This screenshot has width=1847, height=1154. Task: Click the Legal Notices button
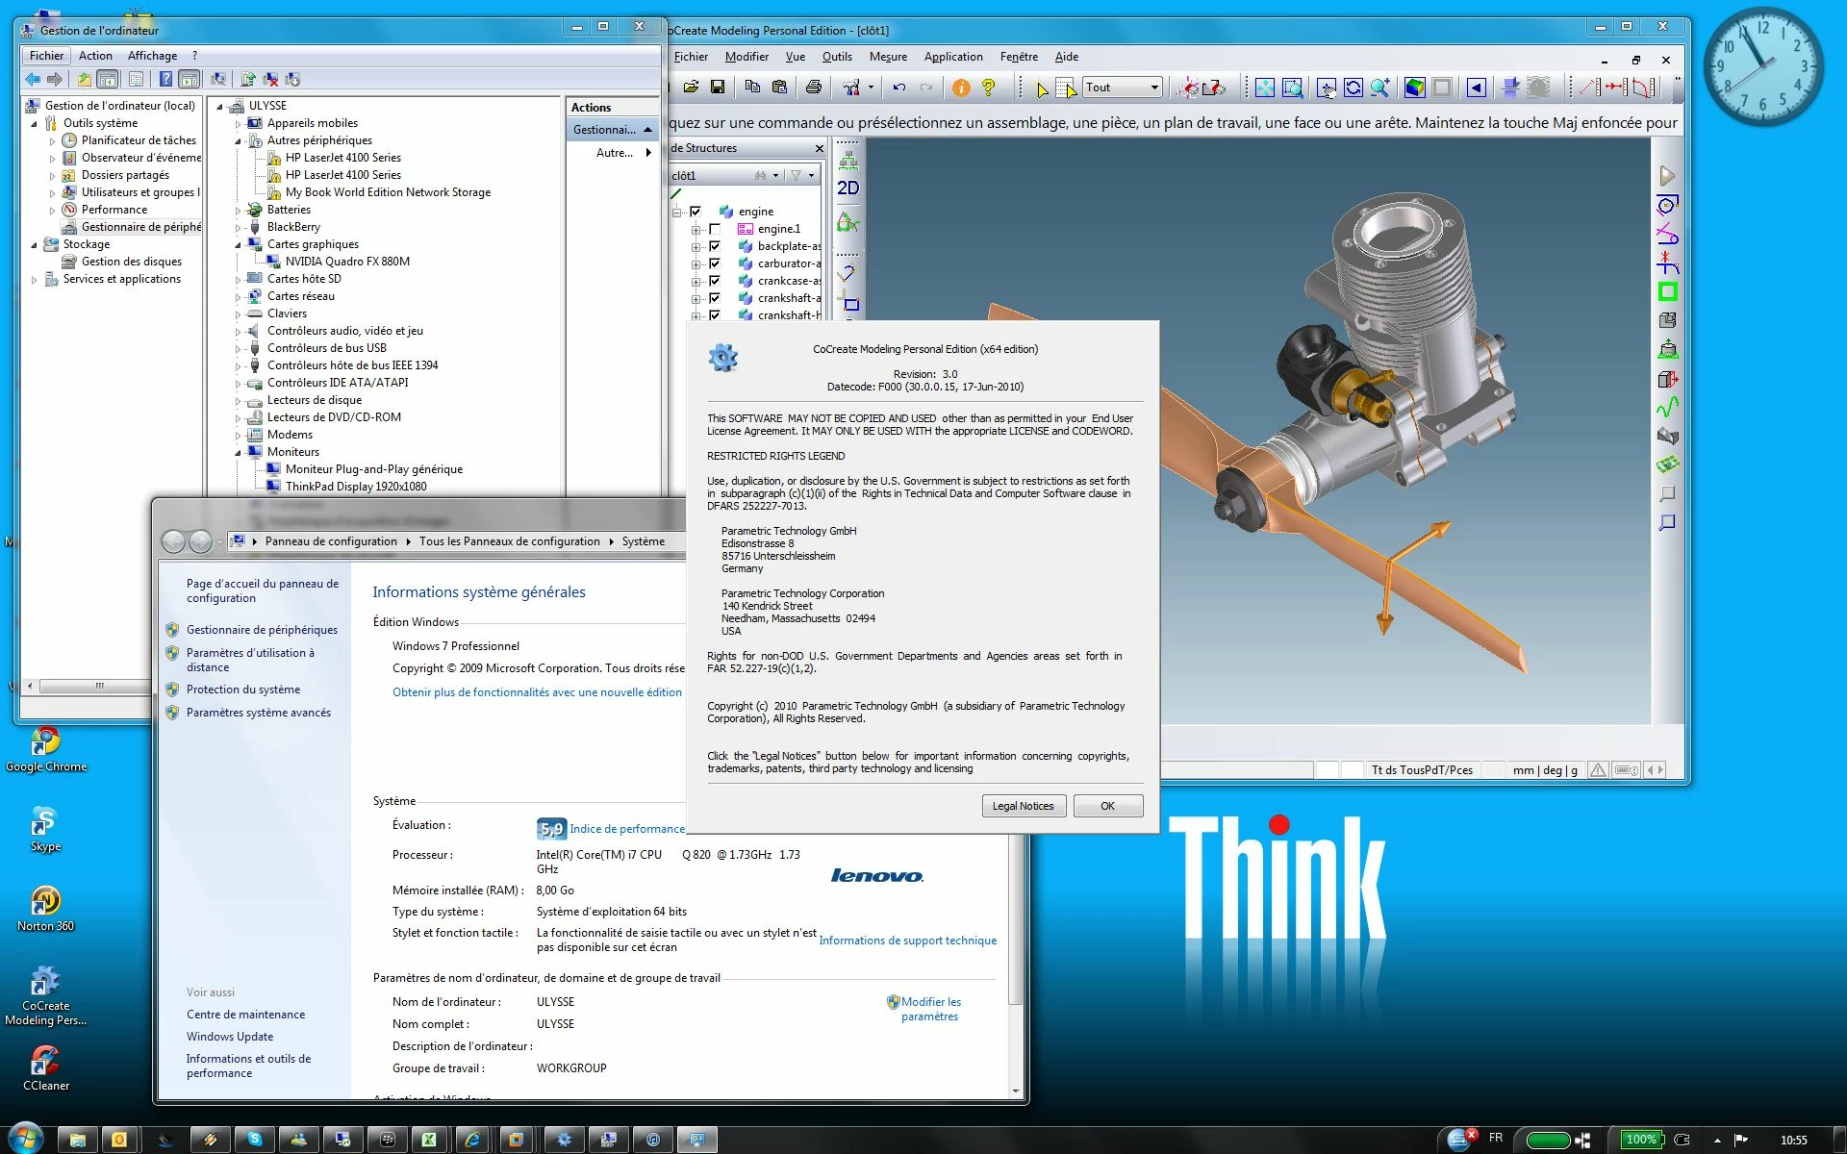1023,806
